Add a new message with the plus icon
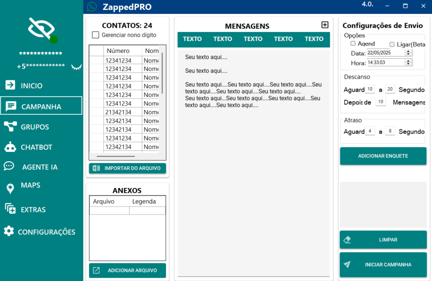 pos(325,25)
